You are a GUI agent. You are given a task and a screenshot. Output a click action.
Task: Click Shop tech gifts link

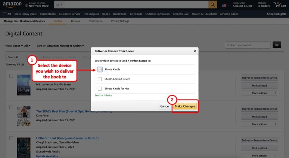[276, 14]
